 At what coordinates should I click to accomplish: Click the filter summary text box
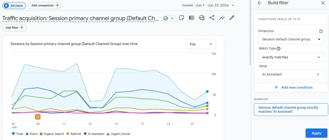[x=291, y=109]
